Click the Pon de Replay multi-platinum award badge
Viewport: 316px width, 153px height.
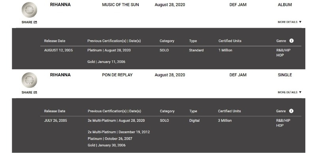point(29,80)
